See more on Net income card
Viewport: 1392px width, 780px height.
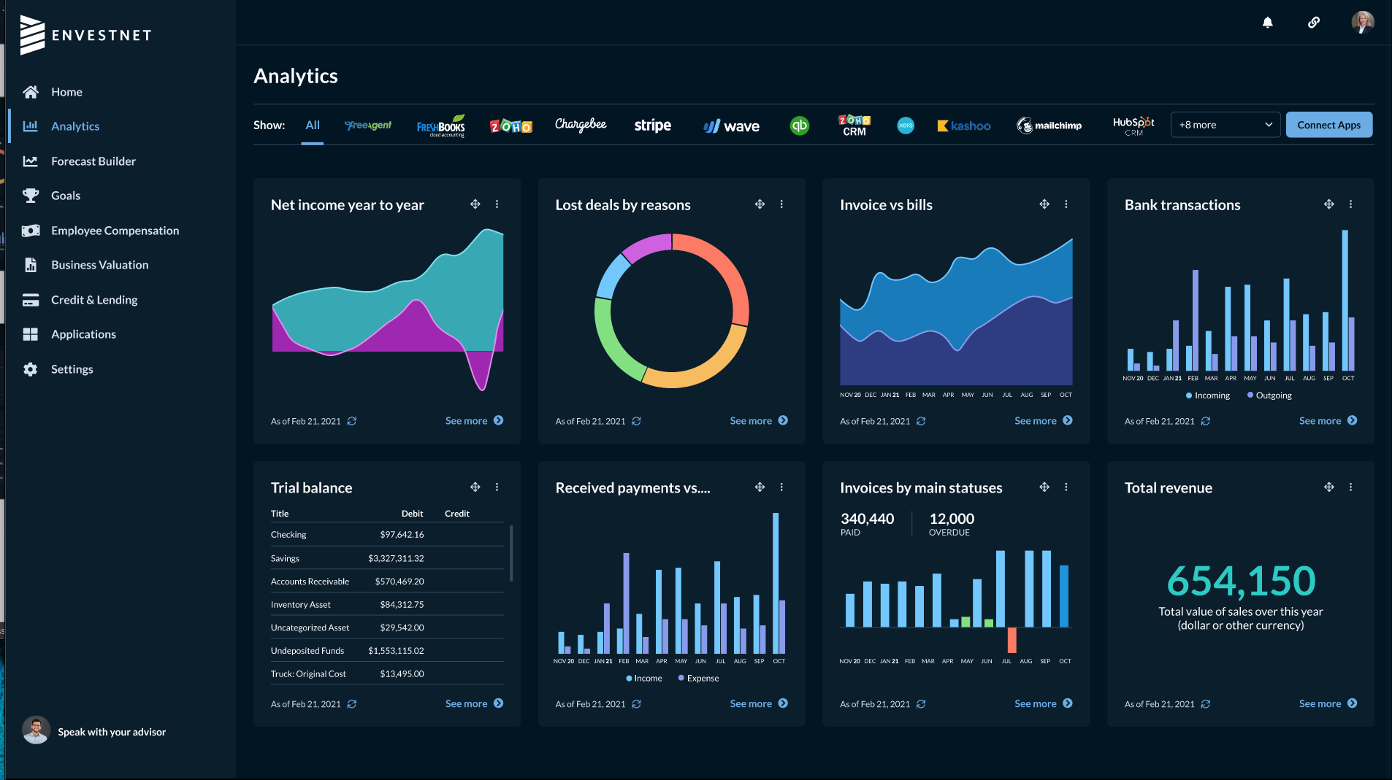(474, 420)
